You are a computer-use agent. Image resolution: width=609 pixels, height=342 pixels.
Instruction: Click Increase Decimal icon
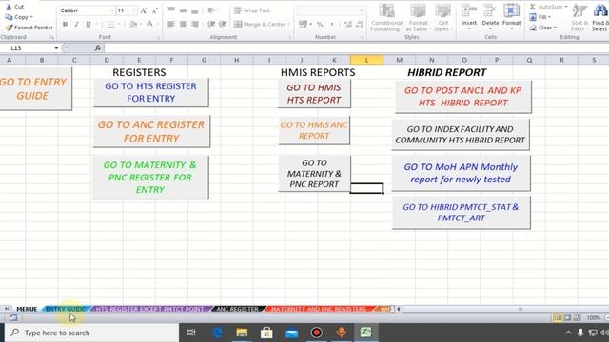[x=347, y=24]
